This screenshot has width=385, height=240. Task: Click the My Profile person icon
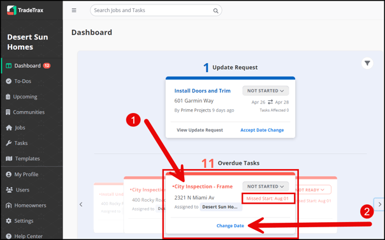tap(8, 174)
